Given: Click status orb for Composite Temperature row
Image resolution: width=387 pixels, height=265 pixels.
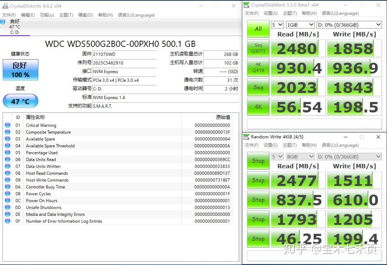Looking at the screenshot, I should pyautogui.click(x=8, y=132).
